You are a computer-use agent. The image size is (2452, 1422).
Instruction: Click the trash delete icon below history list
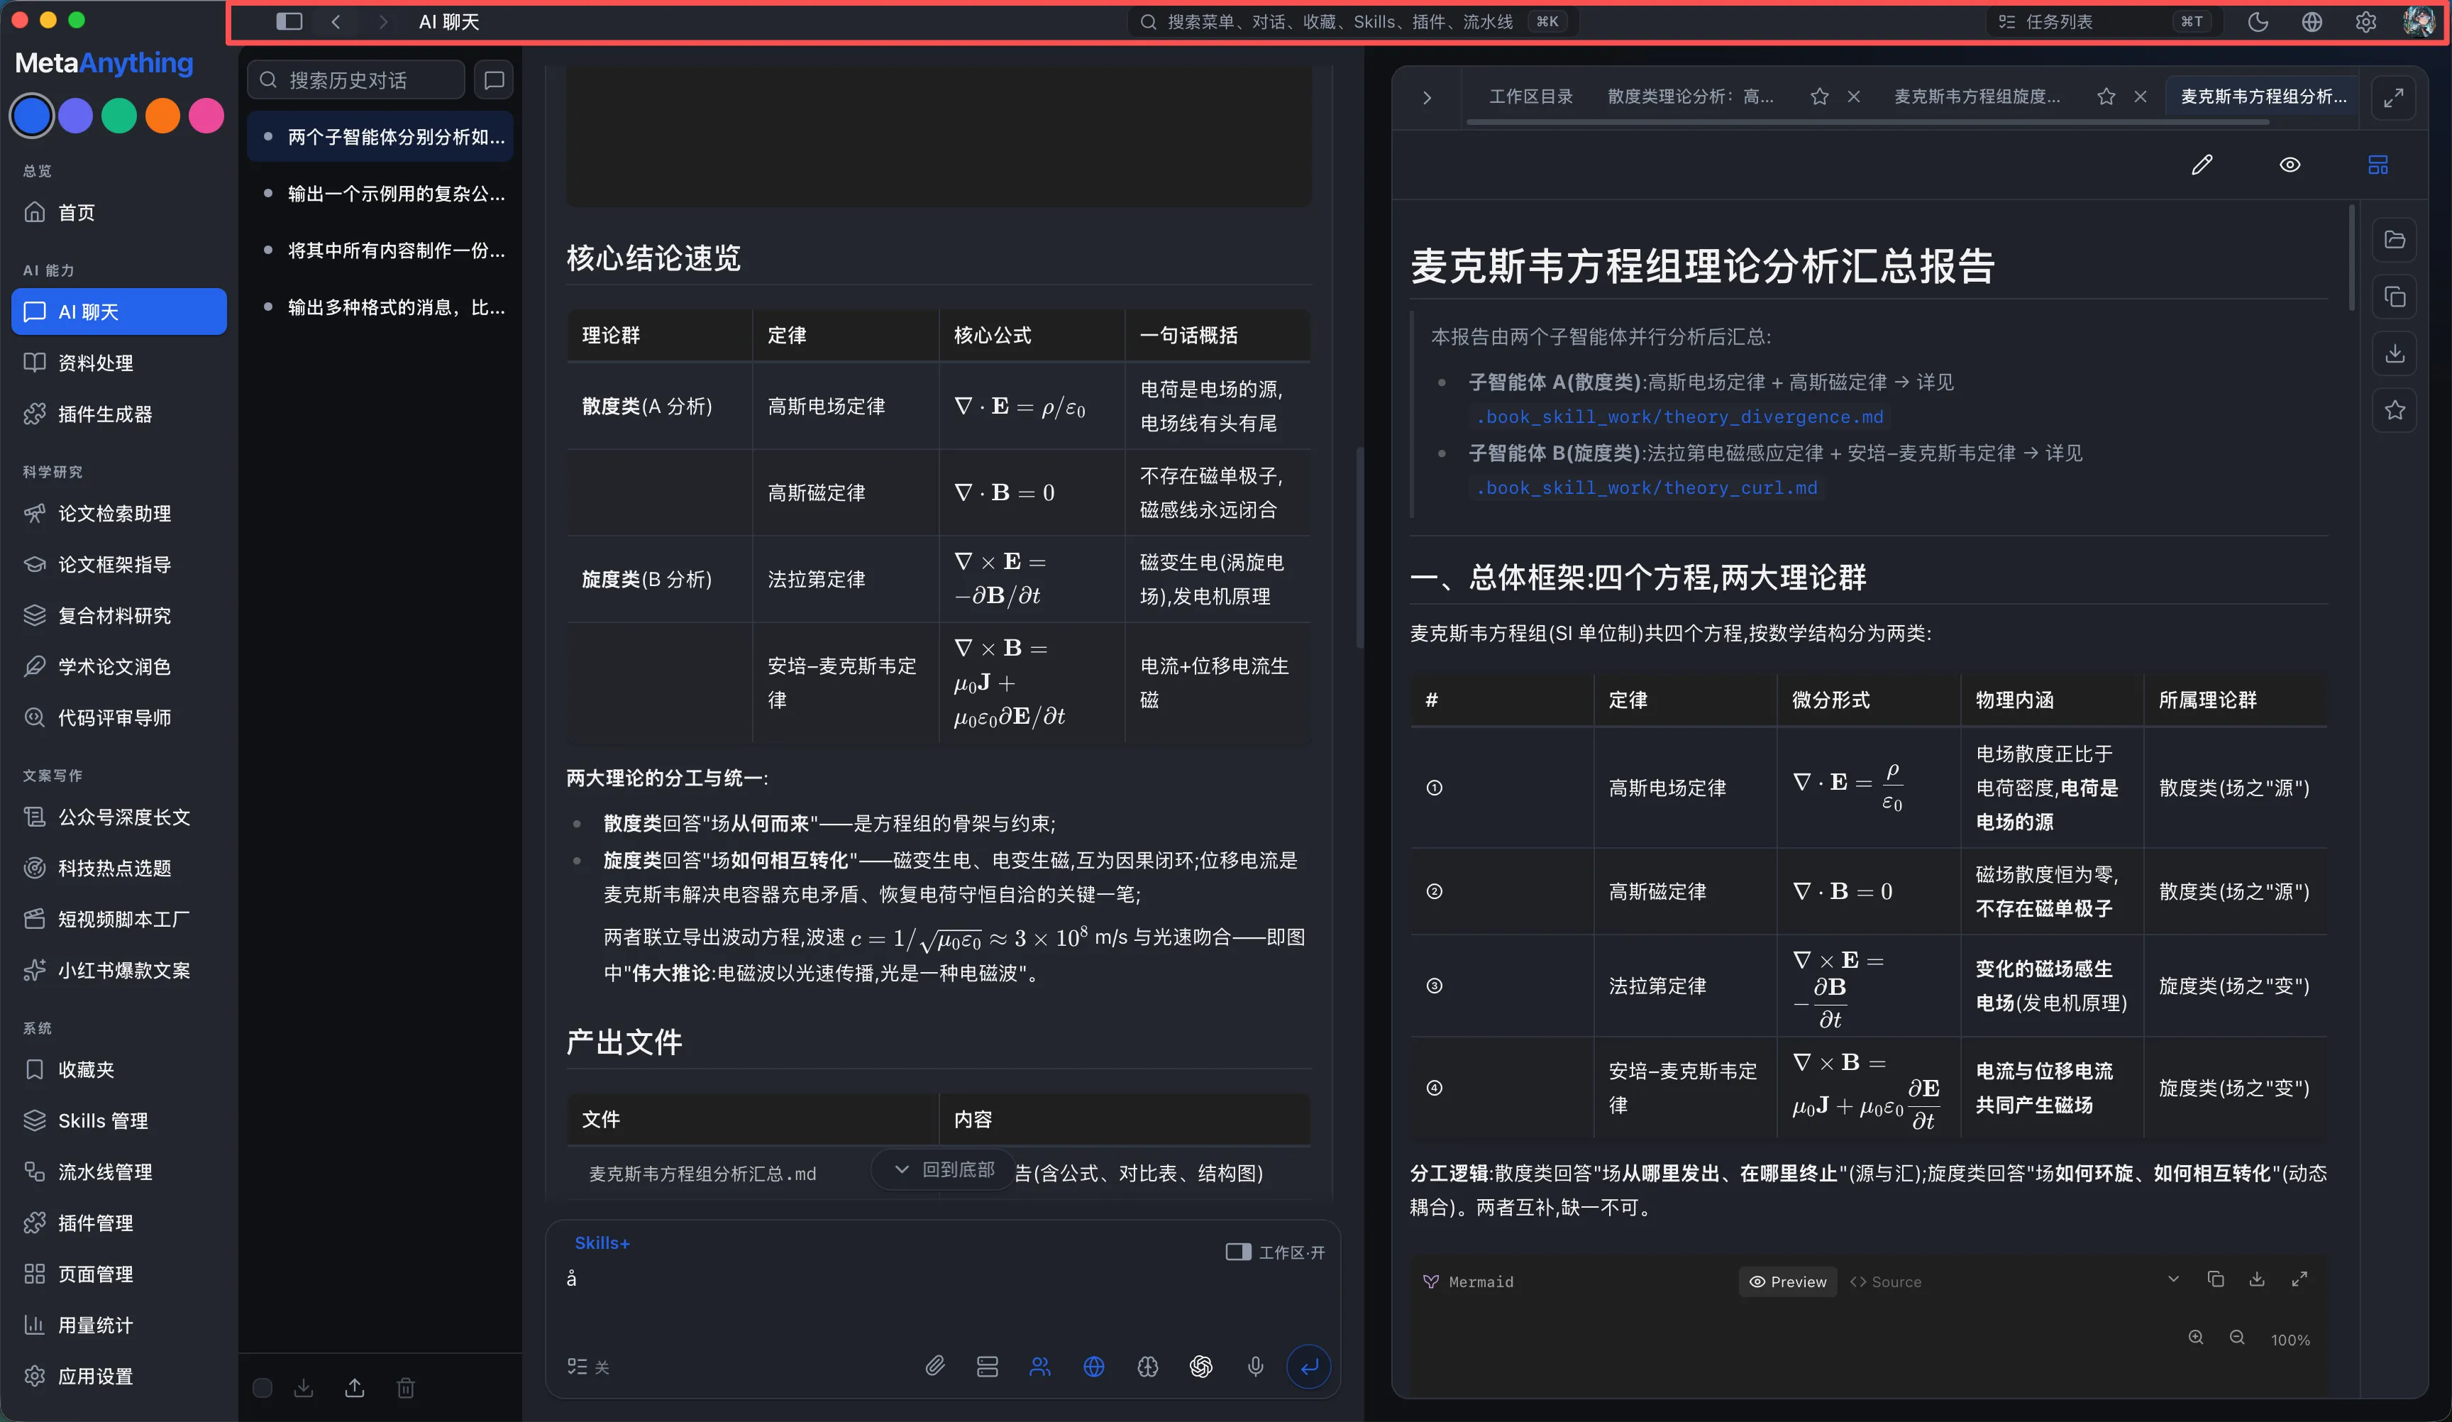click(406, 1387)
